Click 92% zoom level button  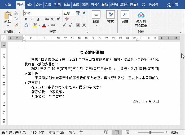(174, 132)
